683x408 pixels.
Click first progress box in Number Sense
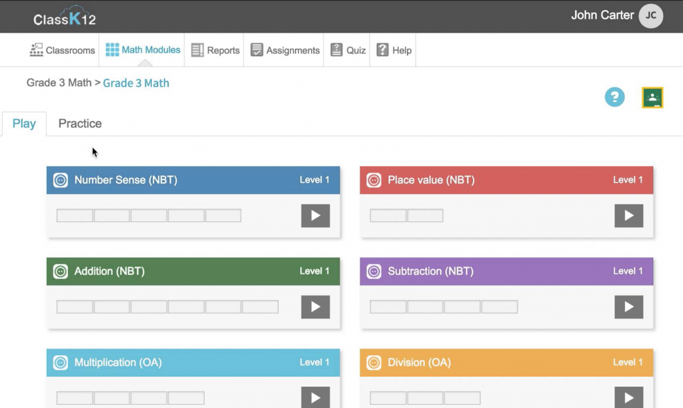coord(75,215)
